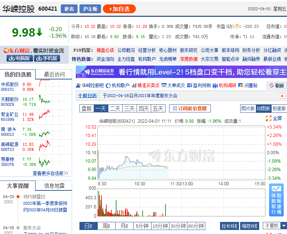Select 周K candlestick period
The image size is (287, 234).
pyautogui.click(x=107, y=226)
